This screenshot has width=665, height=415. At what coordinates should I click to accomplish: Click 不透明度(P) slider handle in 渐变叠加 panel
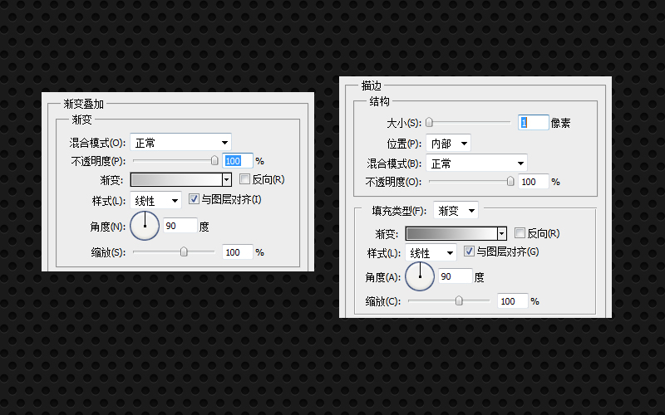click(214, 161)
